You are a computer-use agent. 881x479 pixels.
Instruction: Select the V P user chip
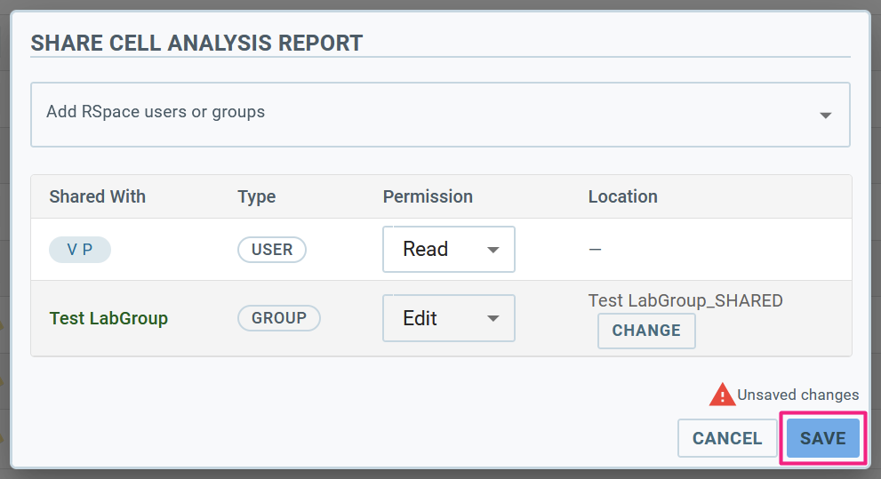click(x=80, y=250)
